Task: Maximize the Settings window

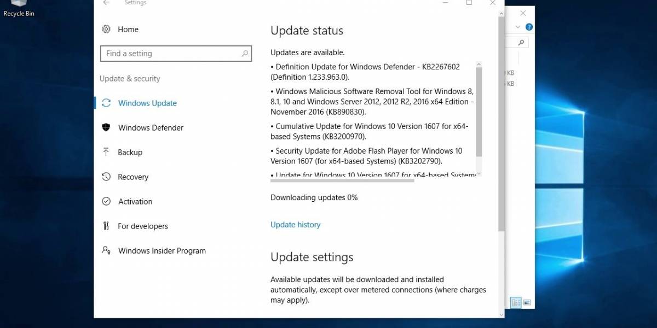Action: (469, 3)
